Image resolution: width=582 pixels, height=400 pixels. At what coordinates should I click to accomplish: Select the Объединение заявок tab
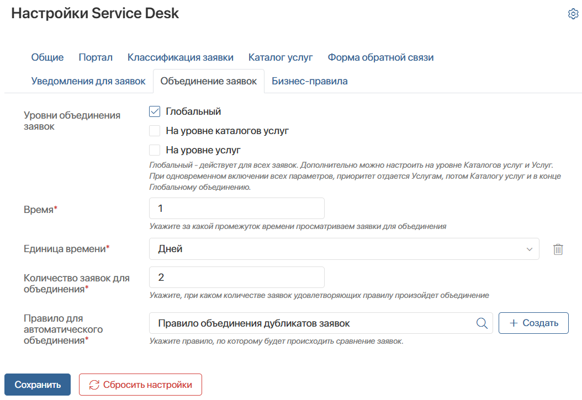click(x=209, y=81)
